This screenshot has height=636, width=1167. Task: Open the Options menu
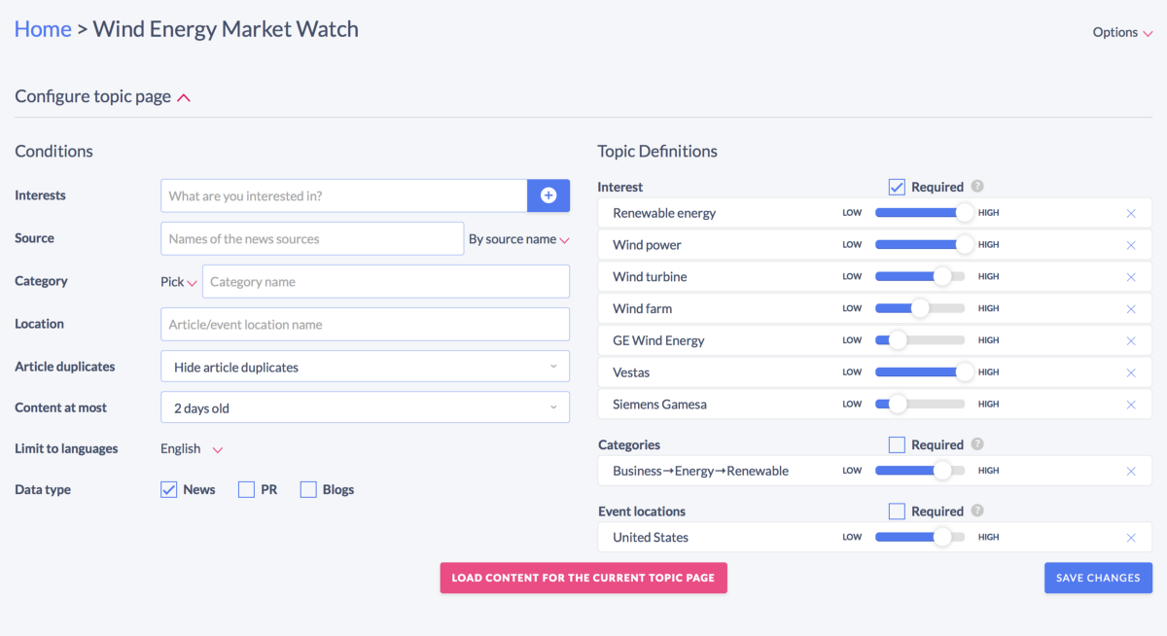(x=1122, y=32)
